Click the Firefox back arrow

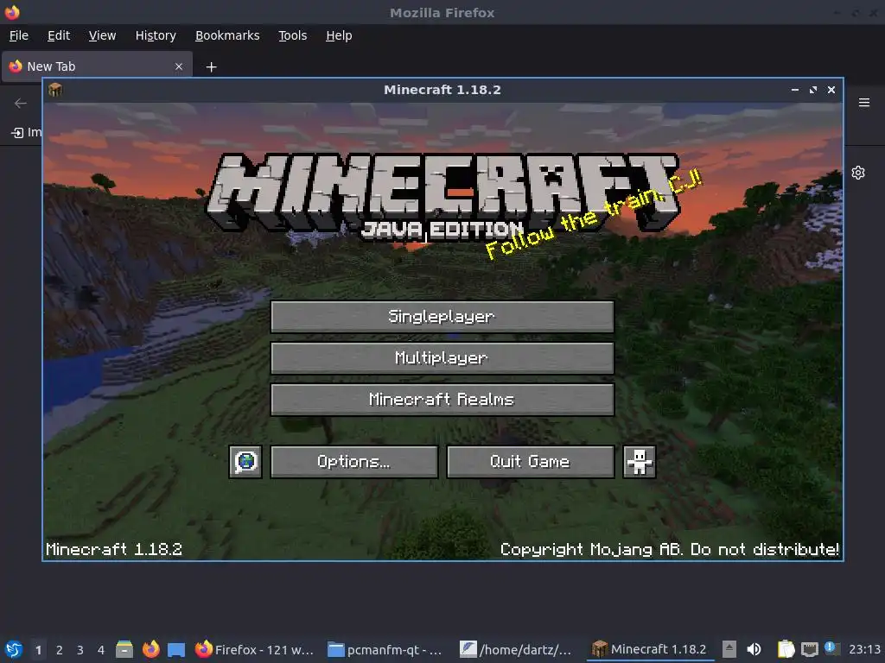coord(21,104)
